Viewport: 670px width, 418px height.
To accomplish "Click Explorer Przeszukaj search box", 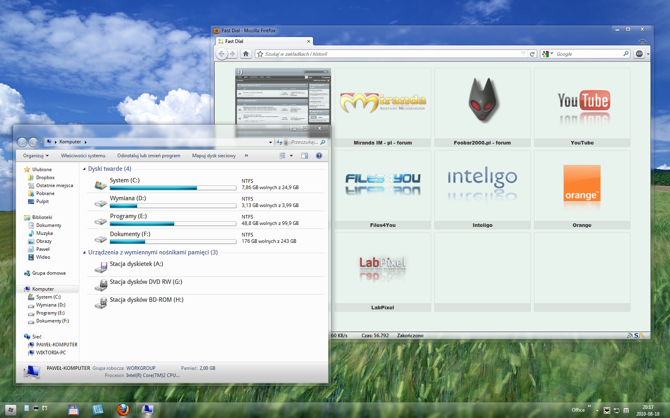I will 308,142.
